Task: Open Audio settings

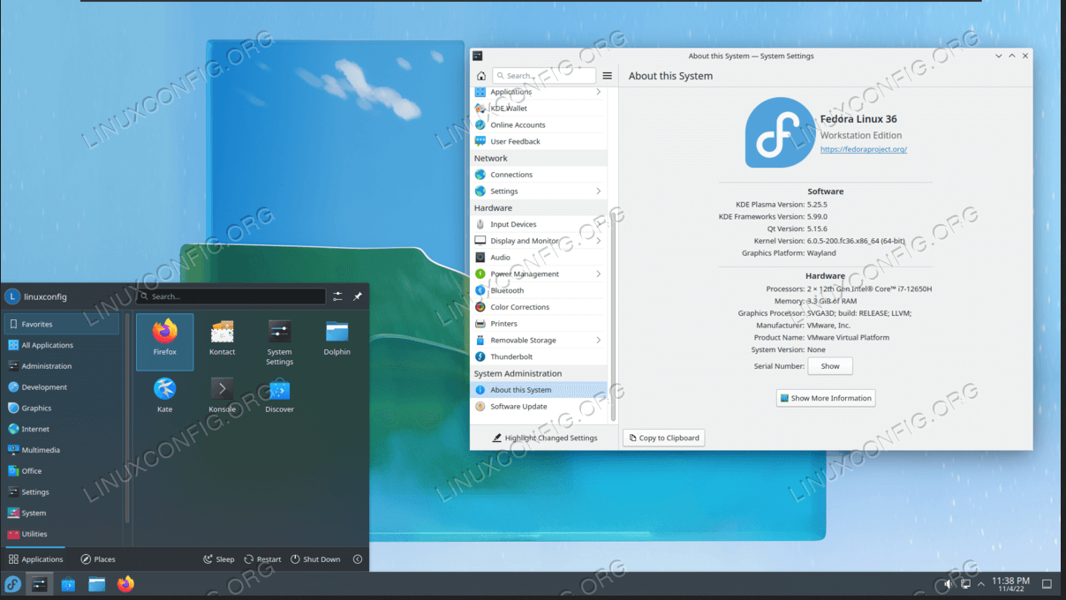Action: [x=539, y=258]
